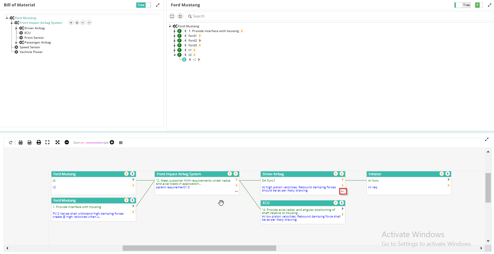Open more options beside Front Impact Airbag System
494x254 pixels.
click(89, 23)
